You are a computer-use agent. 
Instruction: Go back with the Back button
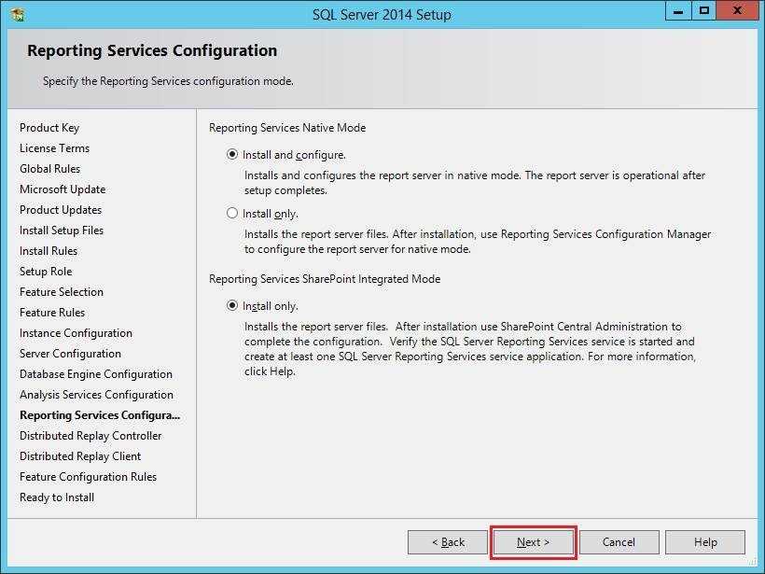[x=448, y=542]
